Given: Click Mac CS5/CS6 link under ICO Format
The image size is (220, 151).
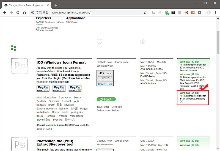Looking at the screenshot, I should click(148, 66).
